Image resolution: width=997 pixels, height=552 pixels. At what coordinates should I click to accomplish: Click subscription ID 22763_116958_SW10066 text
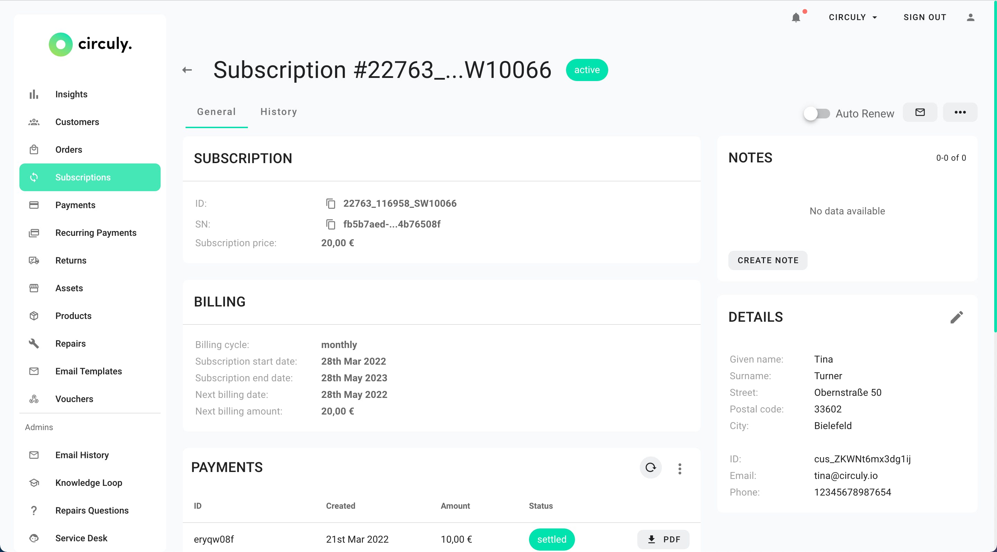click(x=400, y=204)
